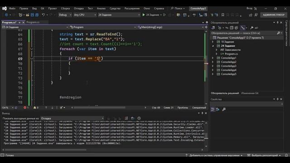Click the split editor plus icon
Image resolution: width=290 pixels, height=163 pixels.
[206, 27]
